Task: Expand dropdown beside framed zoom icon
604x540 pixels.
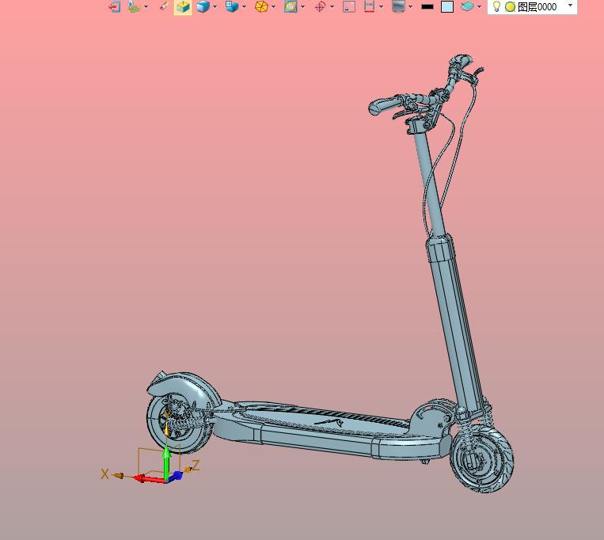Action: point(302,6)
